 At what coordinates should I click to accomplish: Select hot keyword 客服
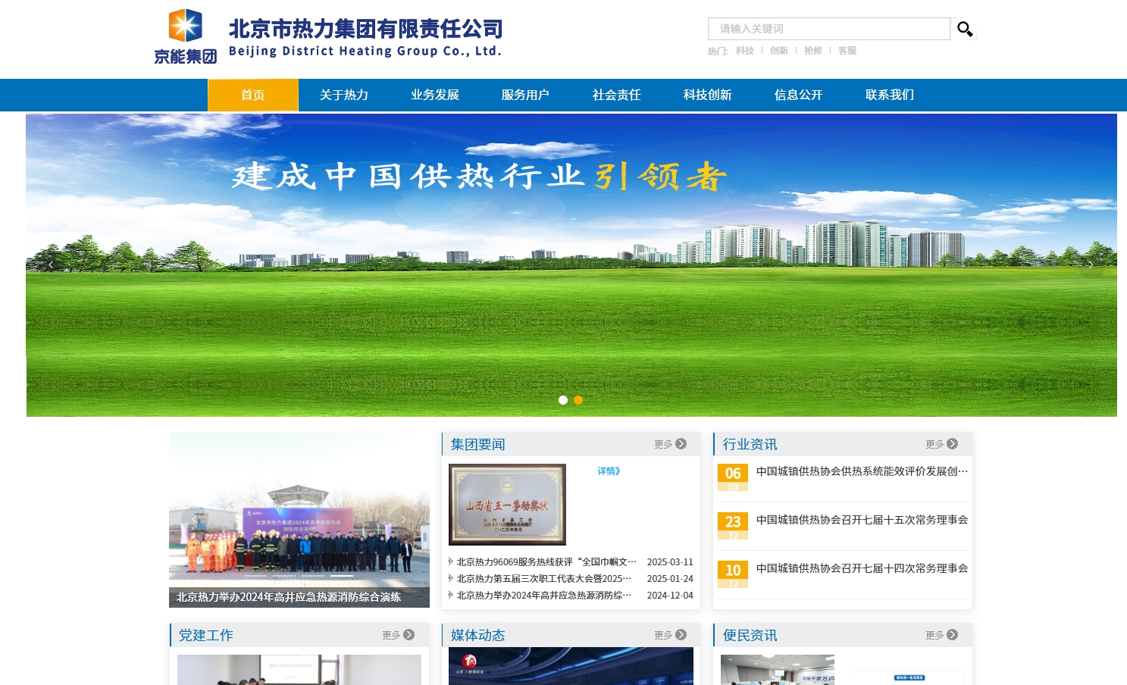[x=847, y=51]
